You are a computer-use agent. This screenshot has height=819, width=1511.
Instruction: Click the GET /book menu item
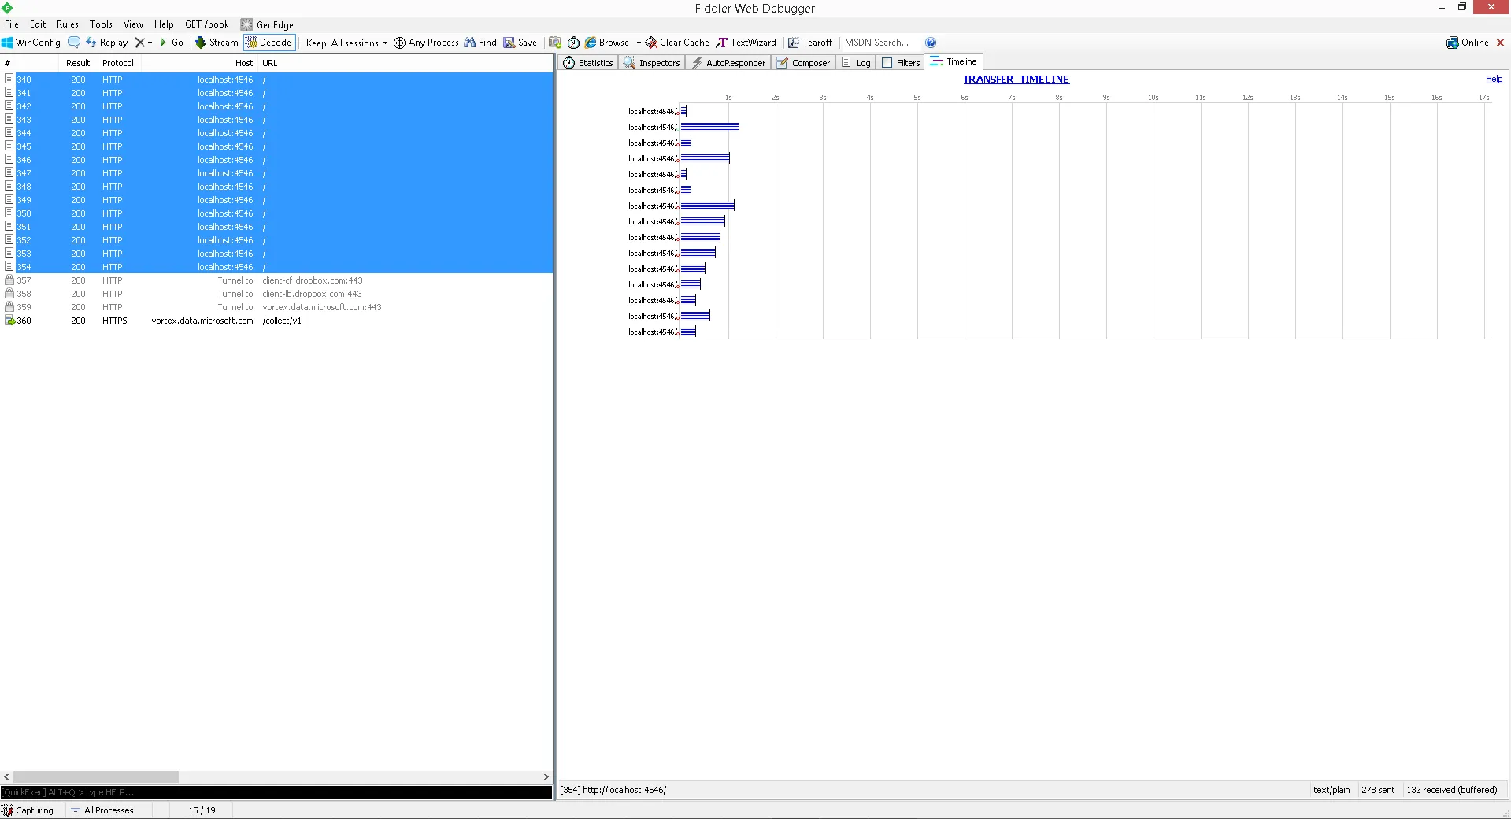(x=207, y=24)
